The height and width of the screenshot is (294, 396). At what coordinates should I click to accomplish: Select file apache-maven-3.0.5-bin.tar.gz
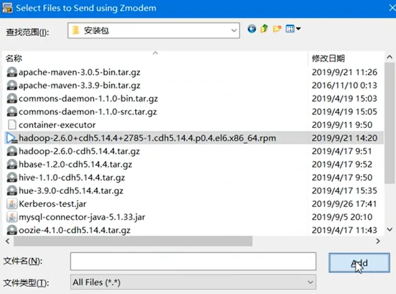point(79,72)
